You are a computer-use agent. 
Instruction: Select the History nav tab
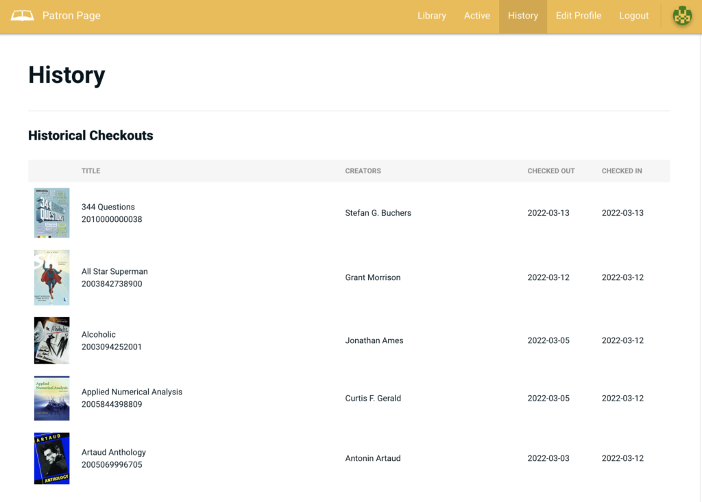click(522, 16)
